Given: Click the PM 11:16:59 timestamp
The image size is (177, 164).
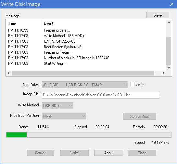Looking at the screenshot, I should [18, 30].
